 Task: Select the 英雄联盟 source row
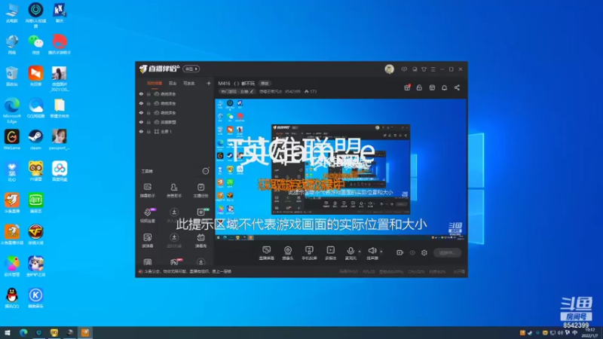point(174,122)
